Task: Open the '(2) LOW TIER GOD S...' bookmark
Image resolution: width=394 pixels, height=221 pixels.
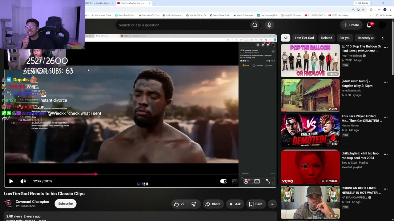Action: pos(315,15)
